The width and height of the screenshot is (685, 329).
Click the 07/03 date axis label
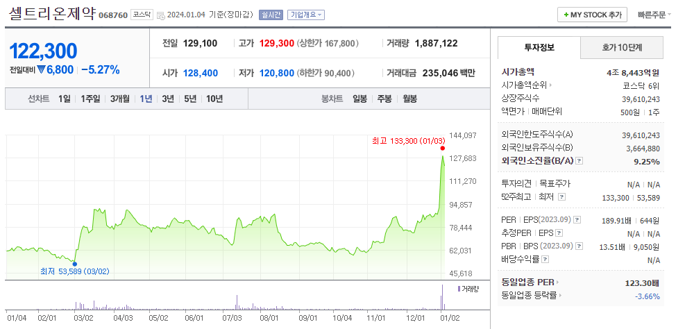232,318
